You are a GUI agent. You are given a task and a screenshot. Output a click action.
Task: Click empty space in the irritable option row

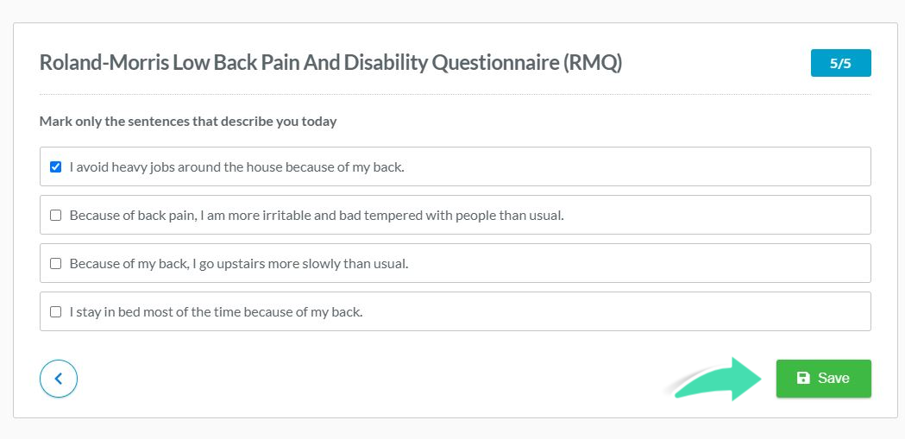coord(716,215)
